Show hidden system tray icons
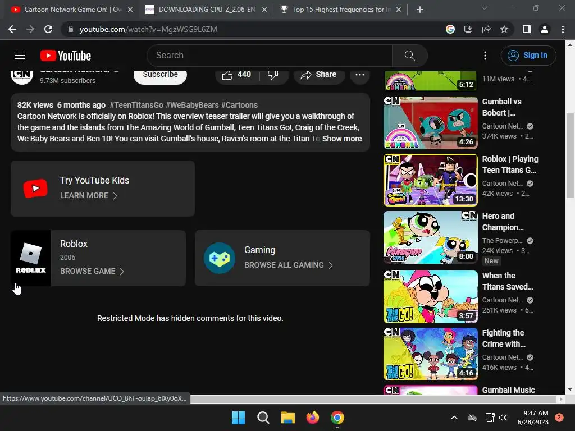This screenshot has height=431, width=575. [x=454, y=418]
